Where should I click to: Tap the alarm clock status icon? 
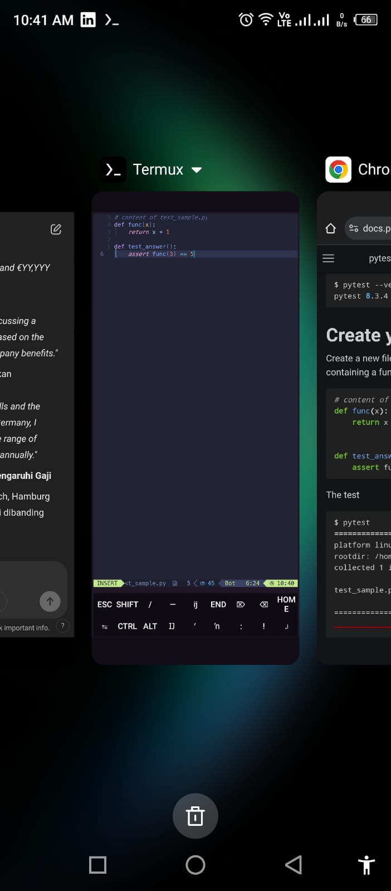pyautogui.click(x=246, y=20)
